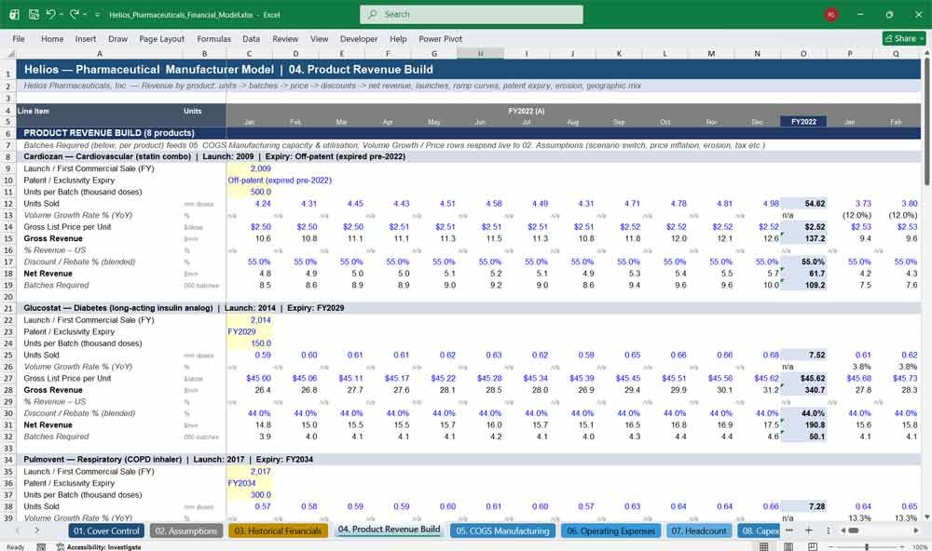
Task: Click the vertical scrollbar down arrow
Action: (x=926, y=517)
